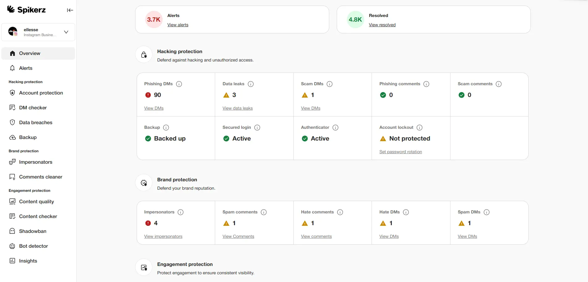Open the Bot detector tool

click(33, 246)
